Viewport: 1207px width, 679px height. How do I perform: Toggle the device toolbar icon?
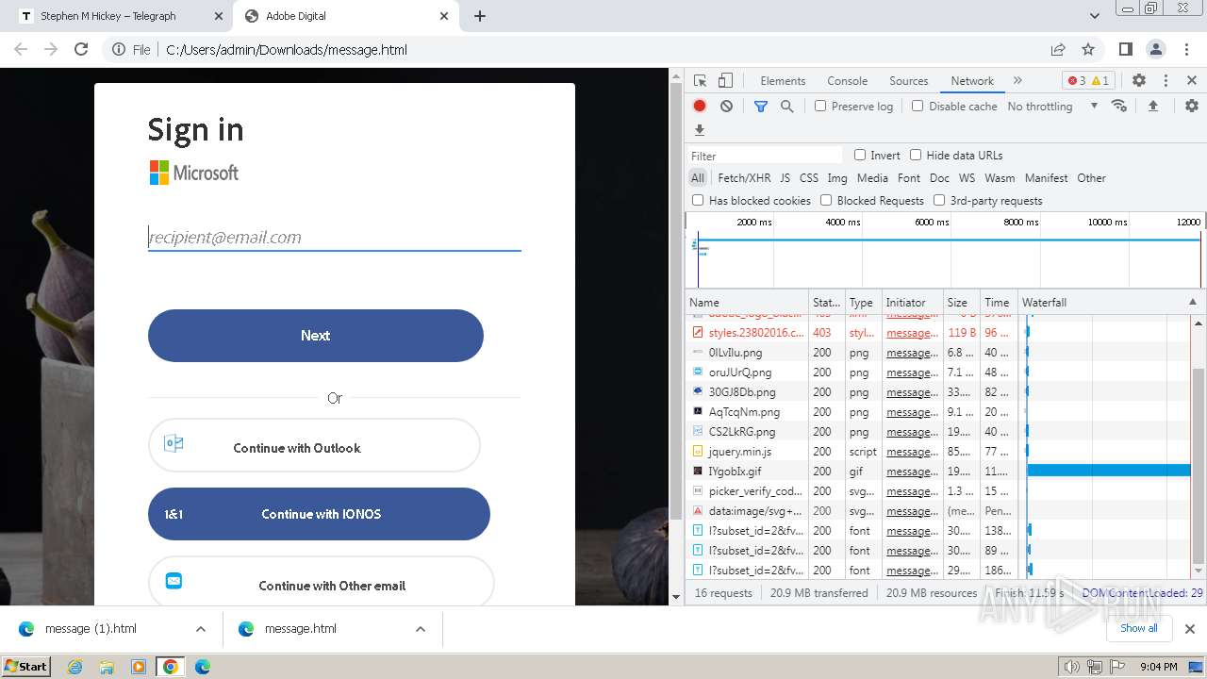tap(725, 81)
